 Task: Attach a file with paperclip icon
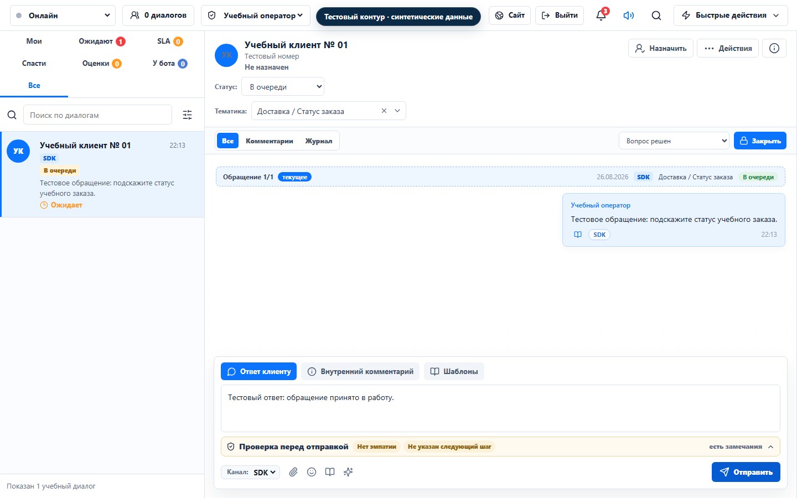tap(293, 472)
